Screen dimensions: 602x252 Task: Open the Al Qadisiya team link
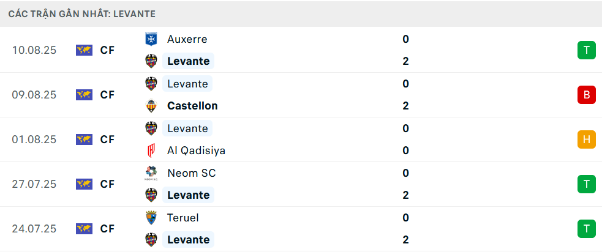[196, 150]
